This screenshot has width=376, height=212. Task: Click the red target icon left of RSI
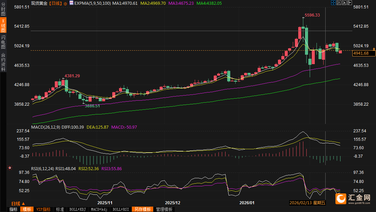(x=10, y=168)
